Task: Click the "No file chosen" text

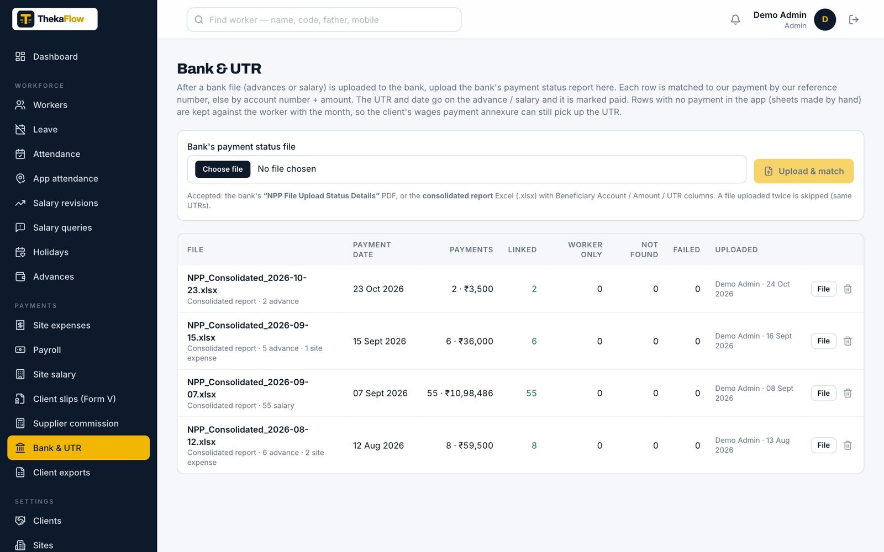Action: (x=287, y=169)
